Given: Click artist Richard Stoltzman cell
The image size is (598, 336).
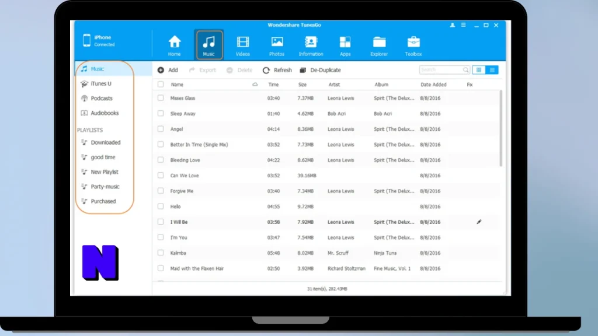Looking at the screenshot, I should coord(346,268).
